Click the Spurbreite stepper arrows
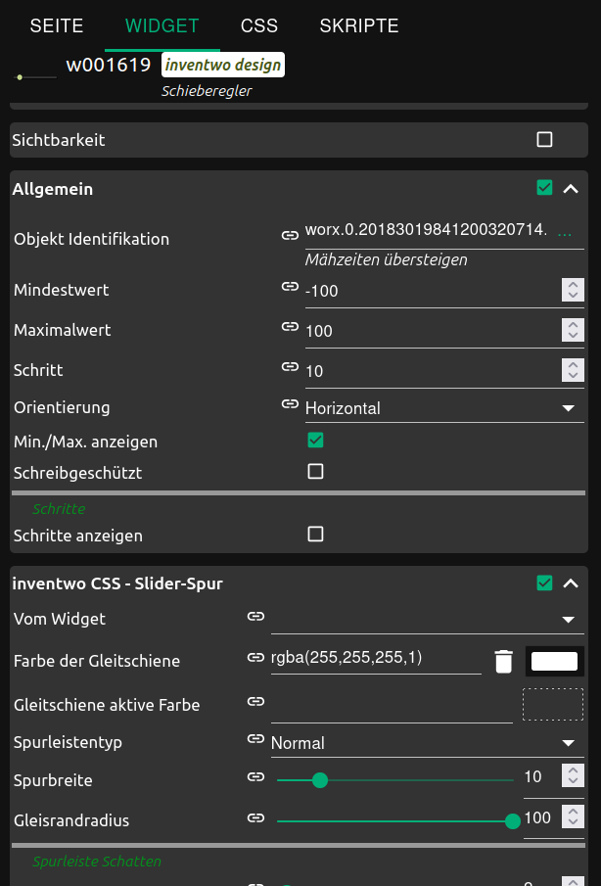 tap(573, 775)
